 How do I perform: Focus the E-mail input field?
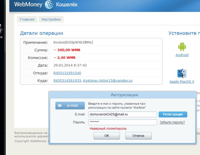123,114
